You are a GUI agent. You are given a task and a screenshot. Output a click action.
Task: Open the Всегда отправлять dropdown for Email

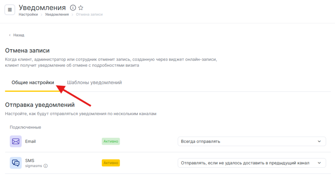click(252, 141)
